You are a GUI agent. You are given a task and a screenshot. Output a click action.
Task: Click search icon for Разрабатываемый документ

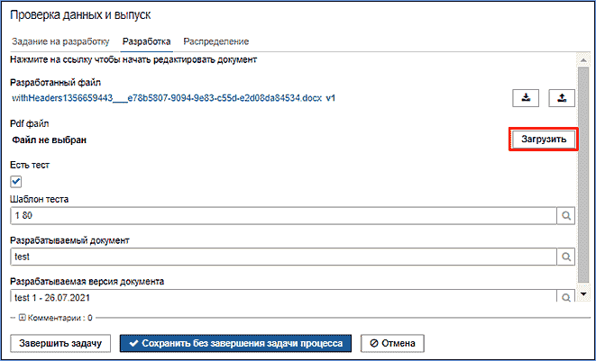coord(564,257)
